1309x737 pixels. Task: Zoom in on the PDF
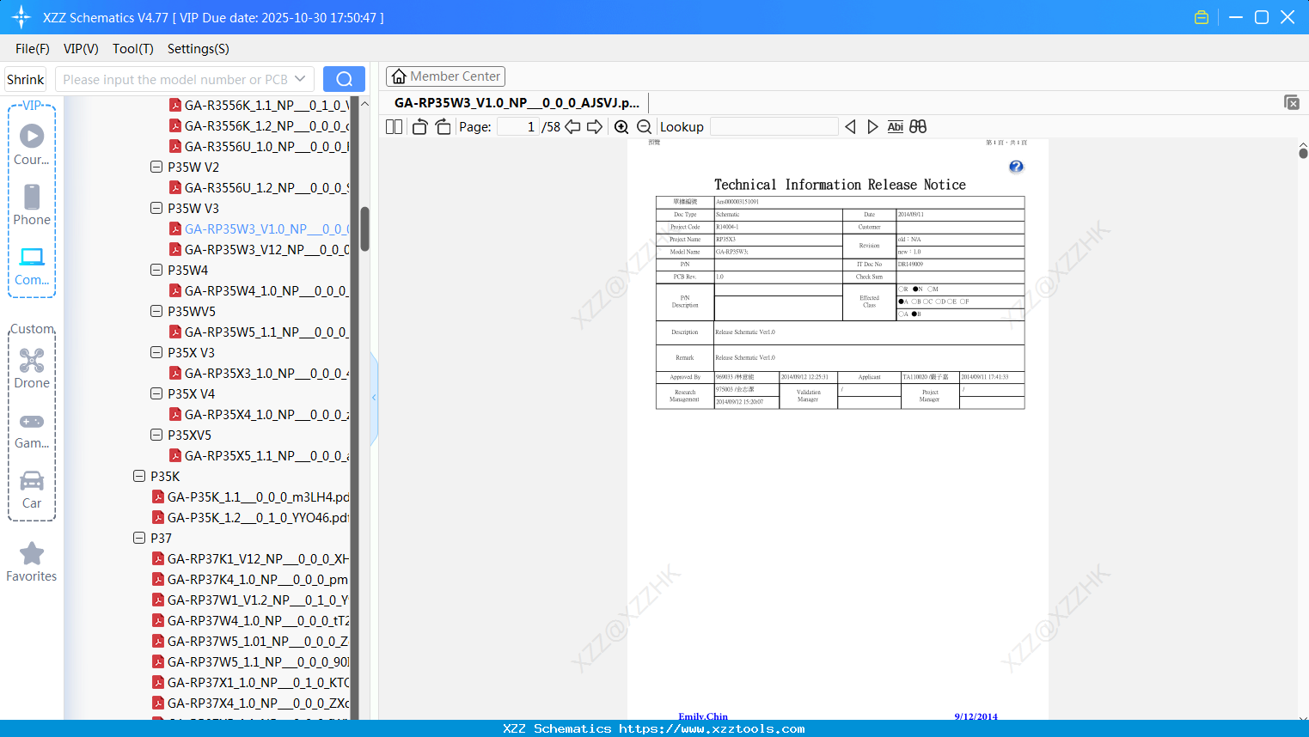621,126
